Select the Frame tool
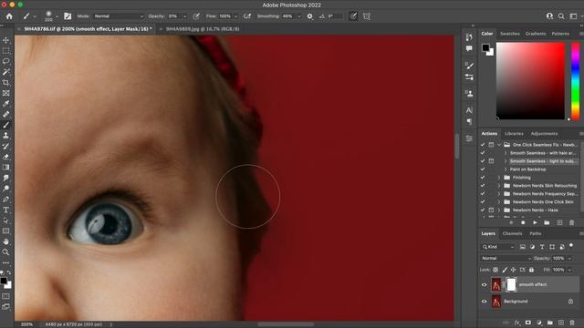Viewport: 584px width, 328px height. pyautogui.click(x=6, y=93)
